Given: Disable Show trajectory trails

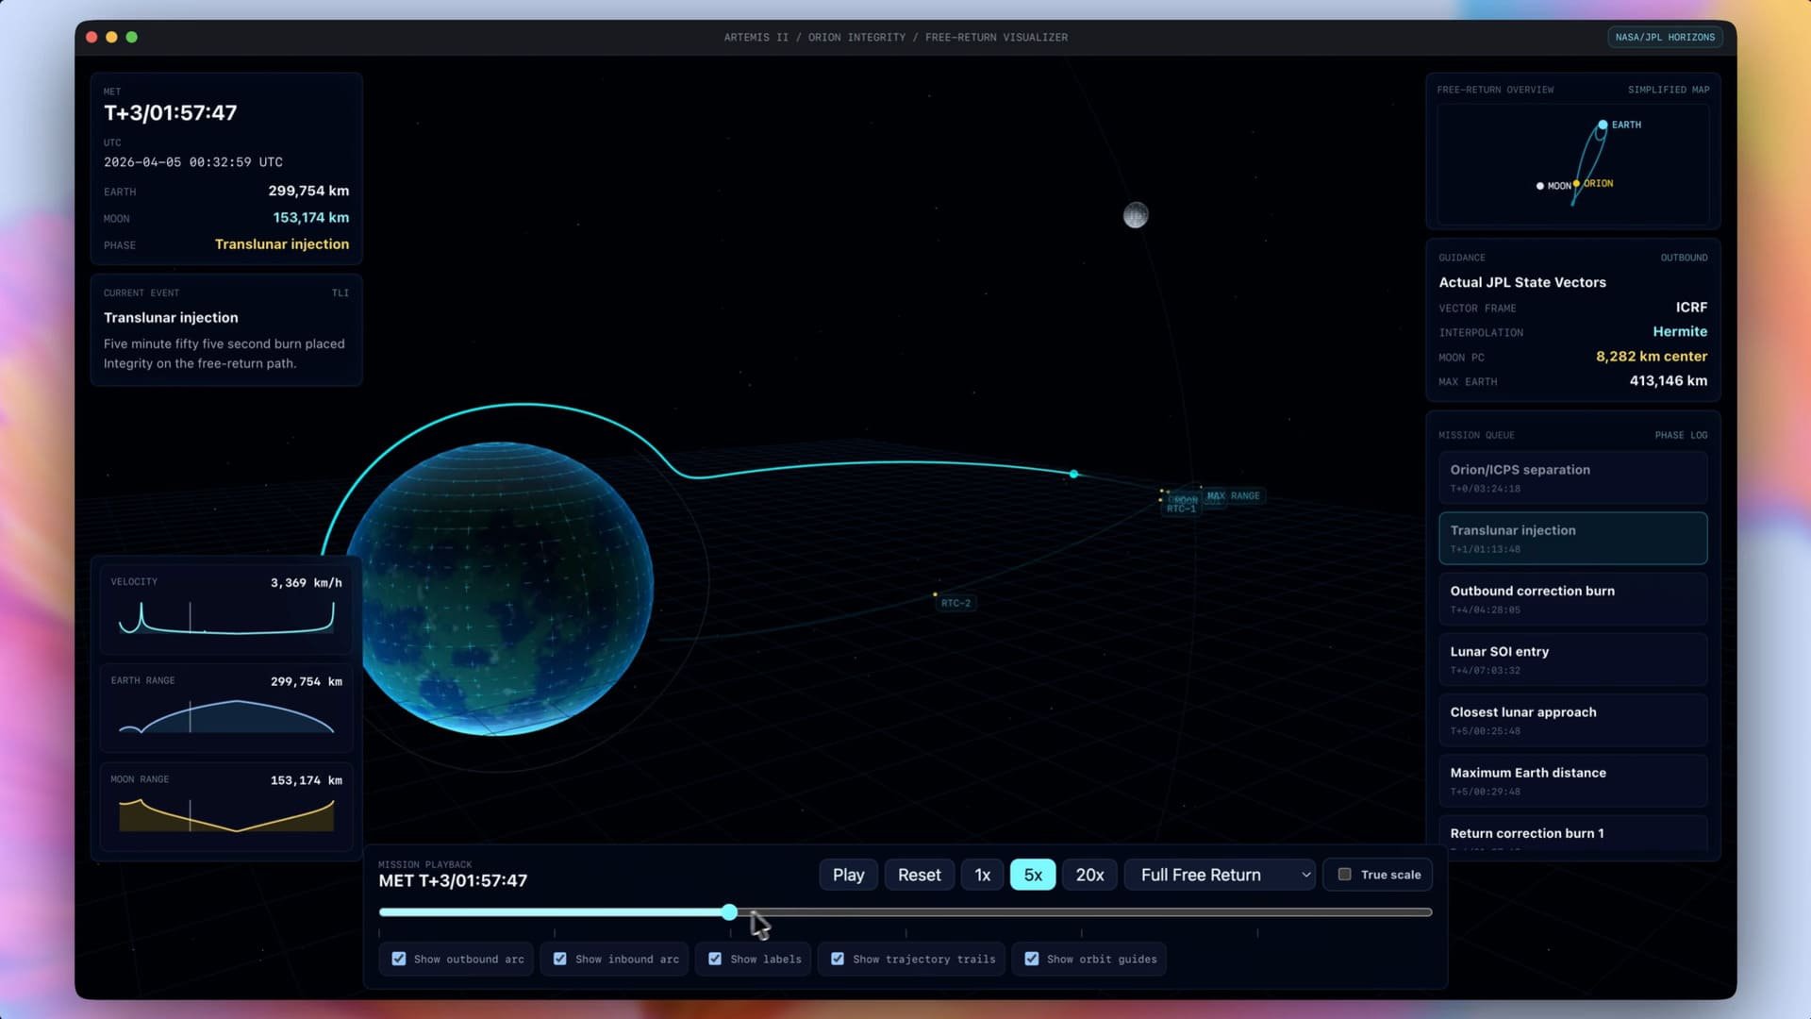Looking at the screenshot, I should [x=837, y=958].
